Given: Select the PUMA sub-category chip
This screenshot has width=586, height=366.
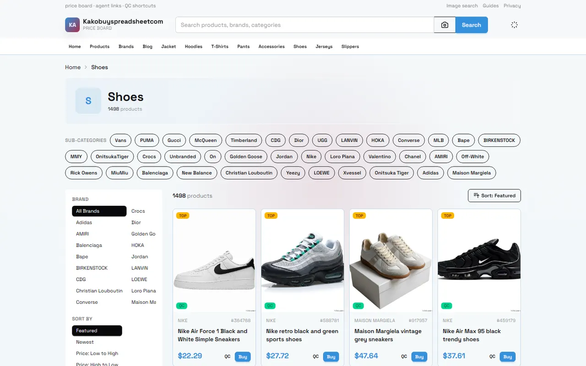Looking at the screenshot, I should click(x=147, y=140).
